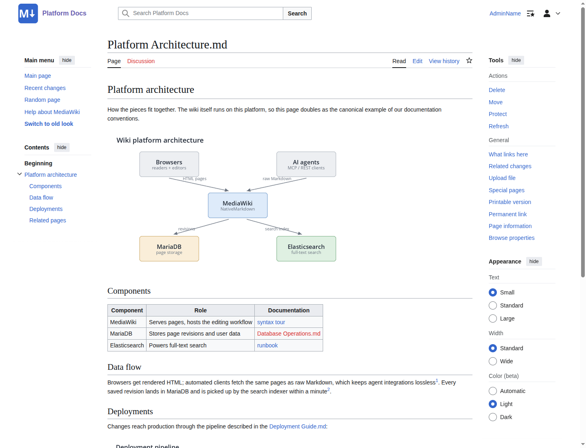This screenshot has width=586, height=448.
Task: Select Large text size radio
Action: [493, 318]
